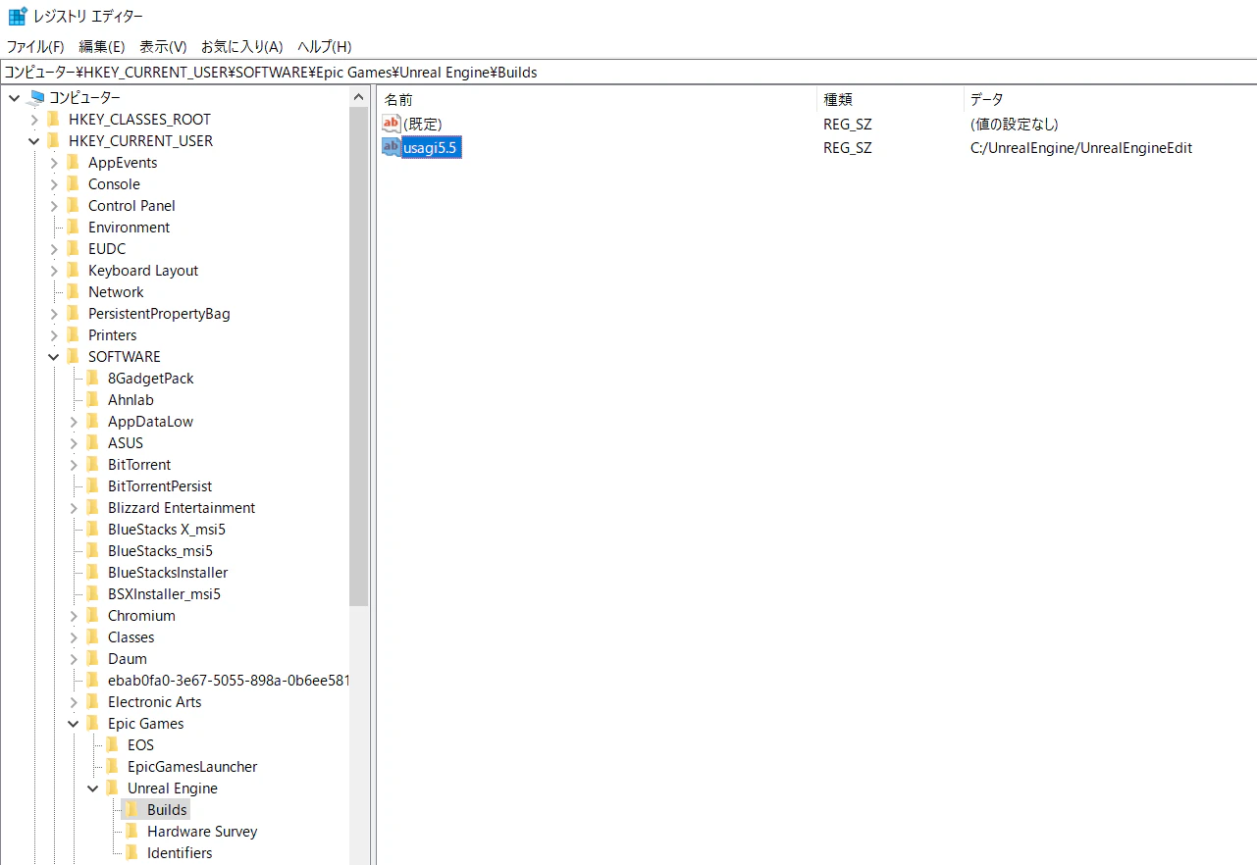
Task: Collapse the HKEY_CURRENT_USER node
Action: click(x=34, y=140)
